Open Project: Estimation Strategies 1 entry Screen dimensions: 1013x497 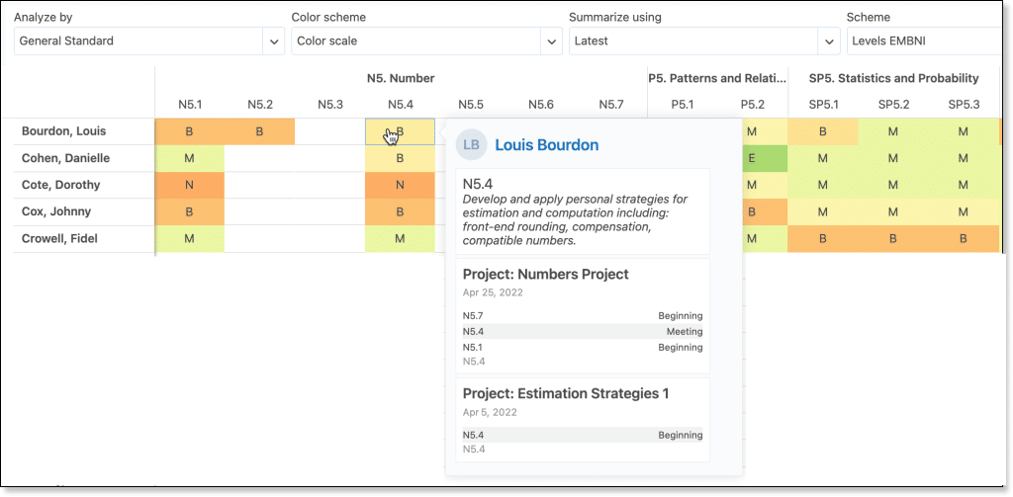click(565, 393)
